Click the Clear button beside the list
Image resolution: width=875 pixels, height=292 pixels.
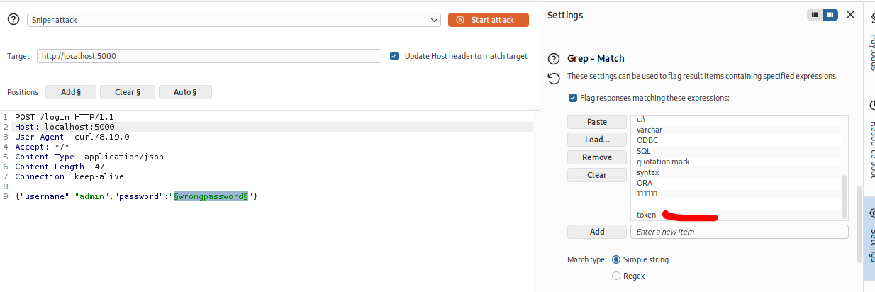[x=597, y=175]
